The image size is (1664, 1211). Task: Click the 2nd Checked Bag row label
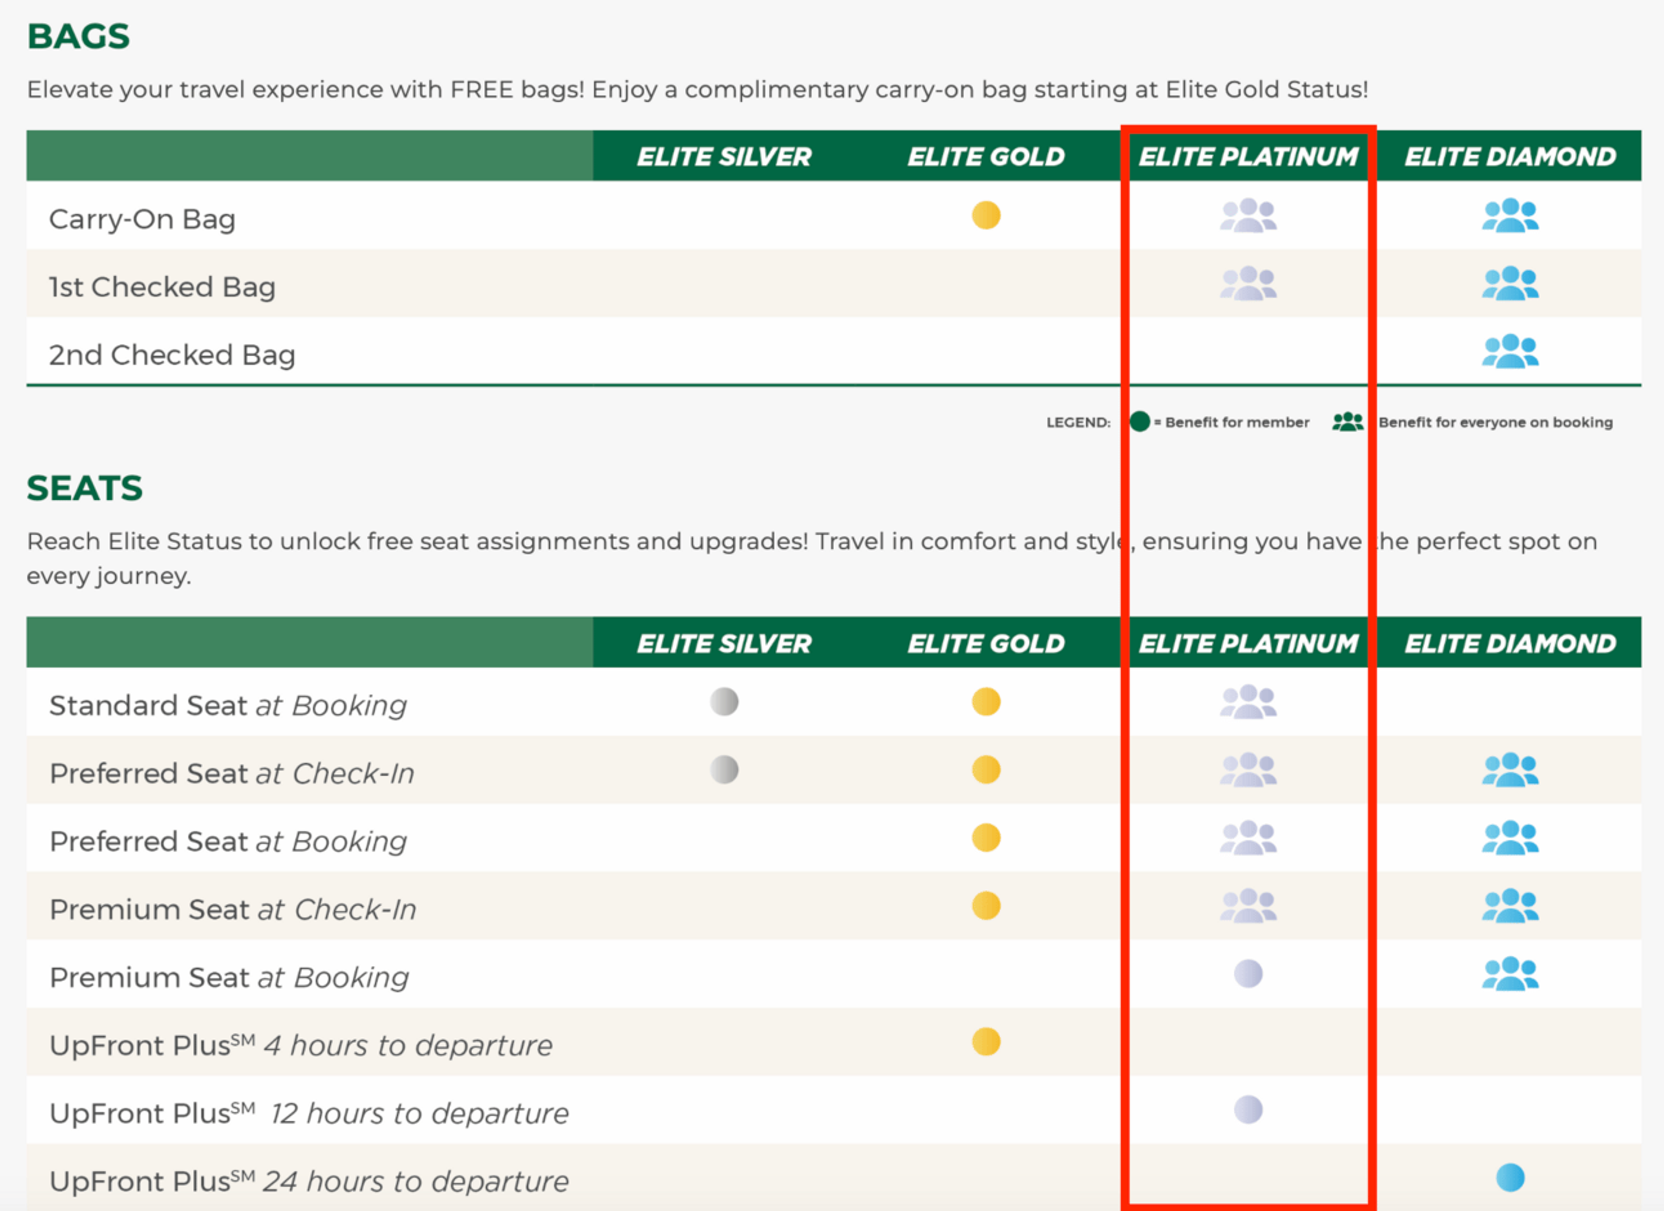coord(172,355)
